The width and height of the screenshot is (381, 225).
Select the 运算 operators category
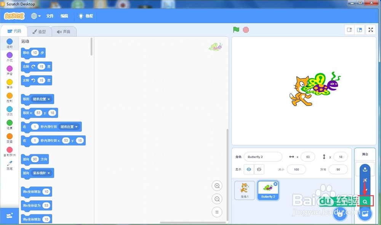(x=10, y=125)
